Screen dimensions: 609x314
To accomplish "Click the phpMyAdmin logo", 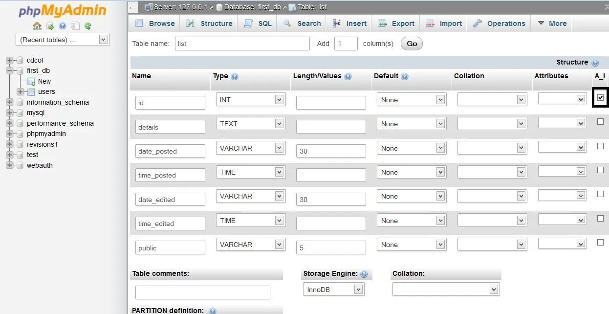I will pos(62,11).
